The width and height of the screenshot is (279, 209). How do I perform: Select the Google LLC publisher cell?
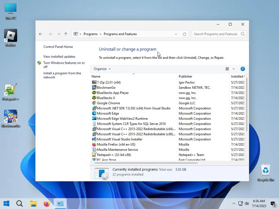(x=187, y=103)
